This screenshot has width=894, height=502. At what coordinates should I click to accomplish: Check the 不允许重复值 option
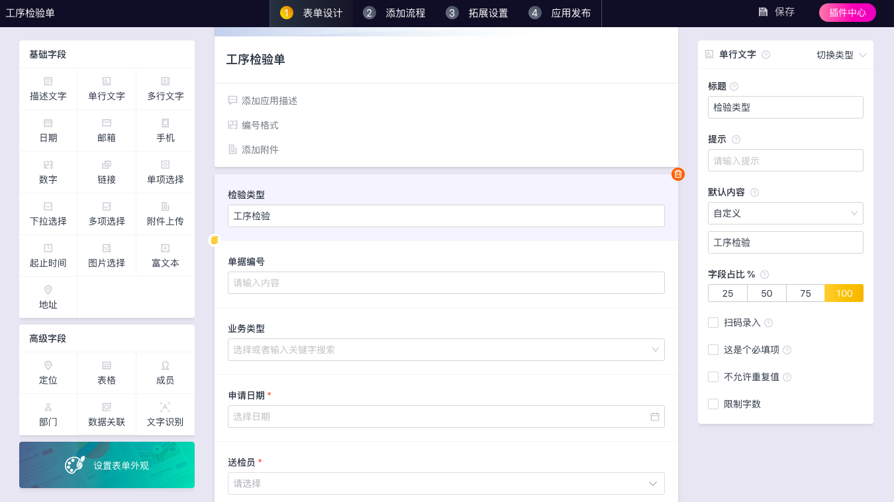tap(713, 377)
